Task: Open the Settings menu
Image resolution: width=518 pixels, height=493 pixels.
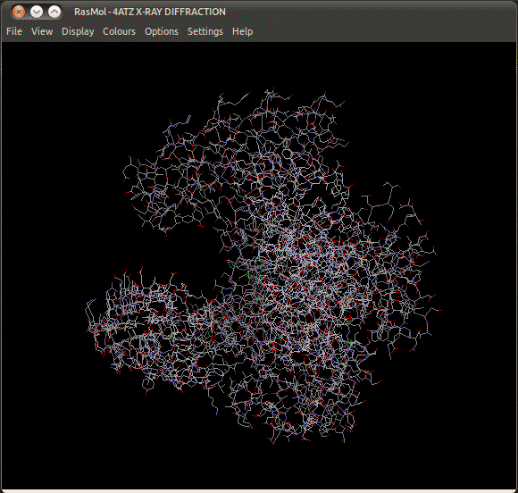Action: pyautogui.click(x=205, y=31)
